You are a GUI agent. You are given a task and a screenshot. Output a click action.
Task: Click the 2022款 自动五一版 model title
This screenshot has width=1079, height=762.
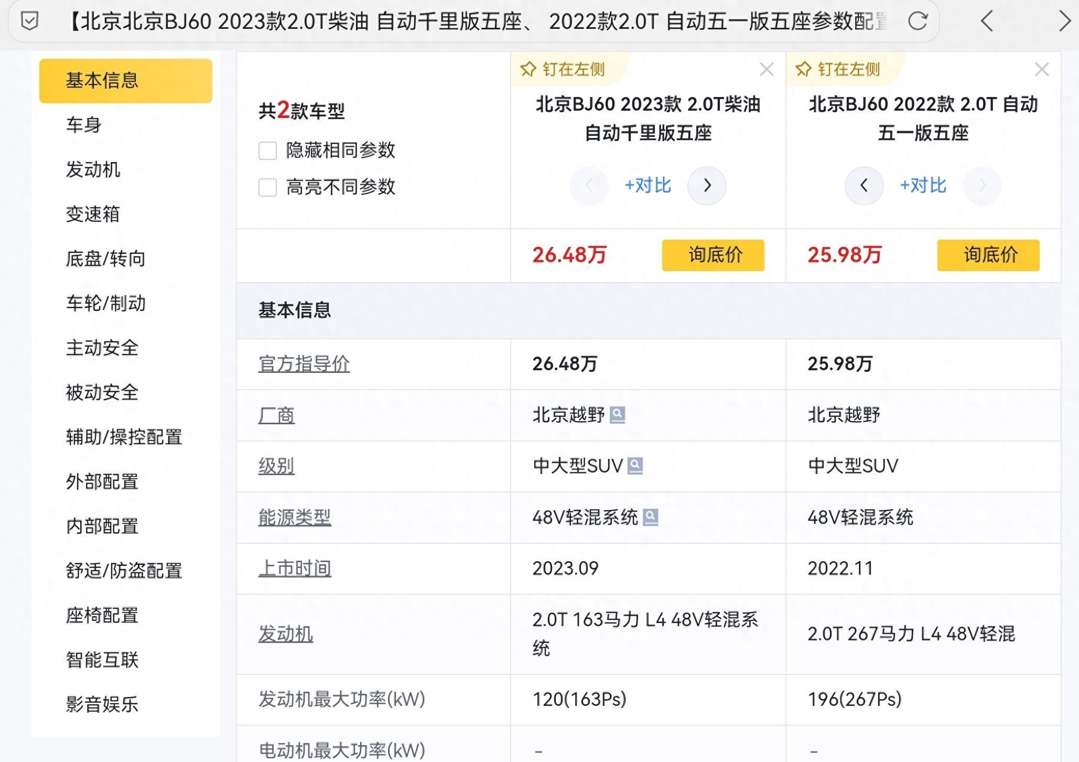(923, 119)
